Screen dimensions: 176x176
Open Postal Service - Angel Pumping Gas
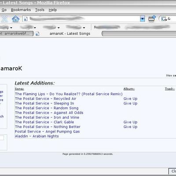pyautogui.click(x=47, y=132)
